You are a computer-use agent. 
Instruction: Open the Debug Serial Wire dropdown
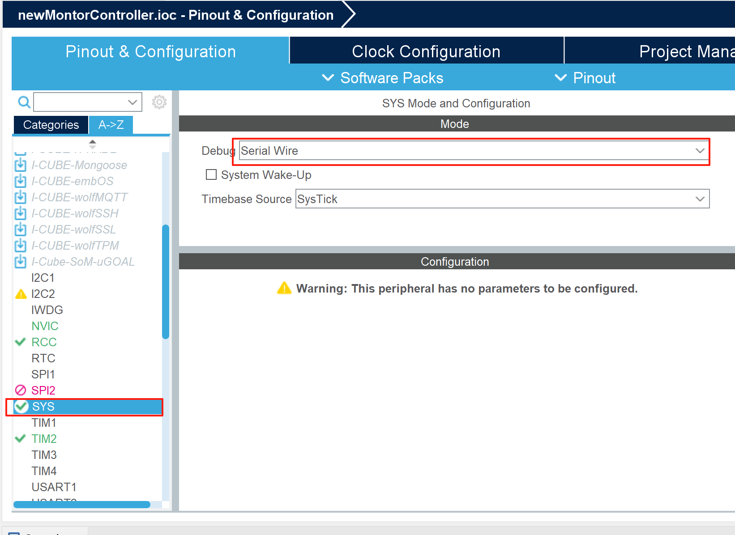474,151
